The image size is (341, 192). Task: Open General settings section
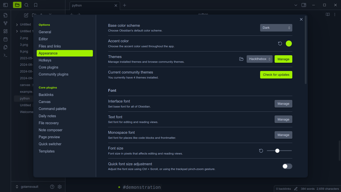65,32
